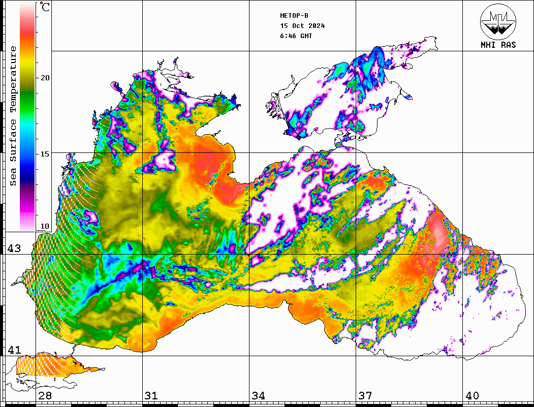Click longitude label 28
The image size is (534, 407).
tap(45, 396)
